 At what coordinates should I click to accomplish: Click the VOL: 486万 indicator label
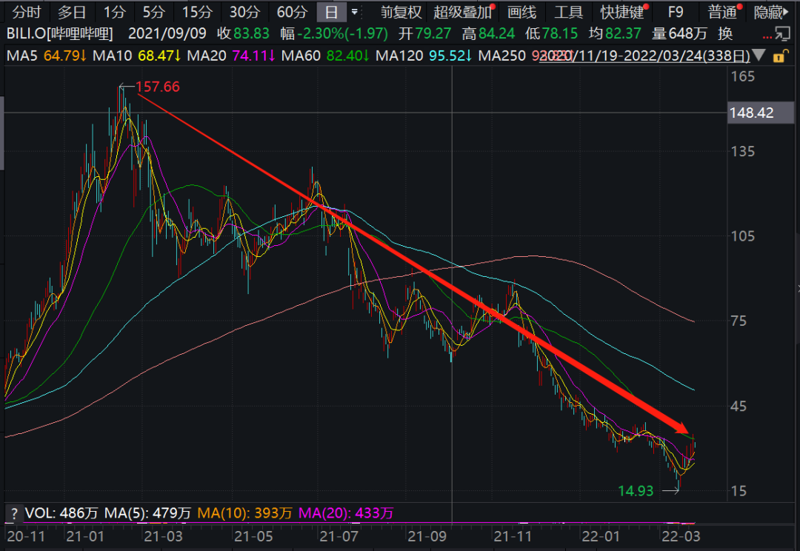tap(61, 512)
